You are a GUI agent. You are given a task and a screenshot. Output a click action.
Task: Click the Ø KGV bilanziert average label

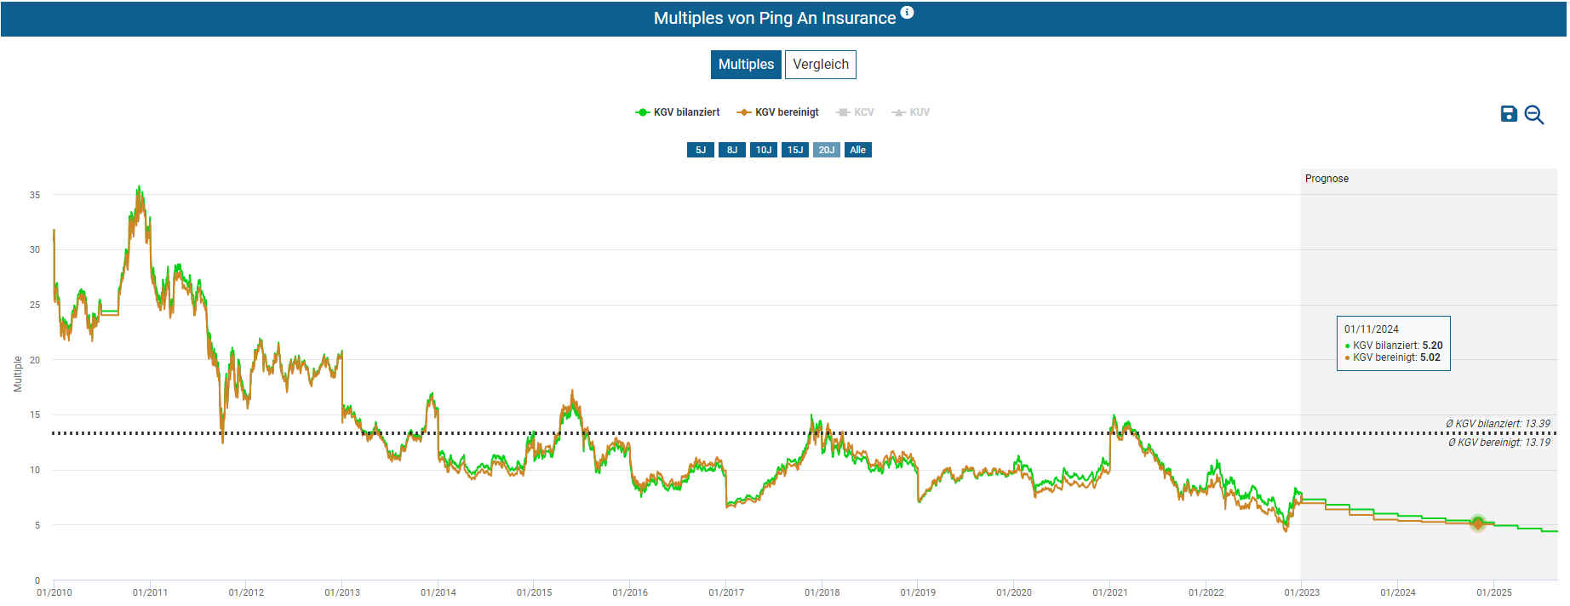[x=1497, y=424]
